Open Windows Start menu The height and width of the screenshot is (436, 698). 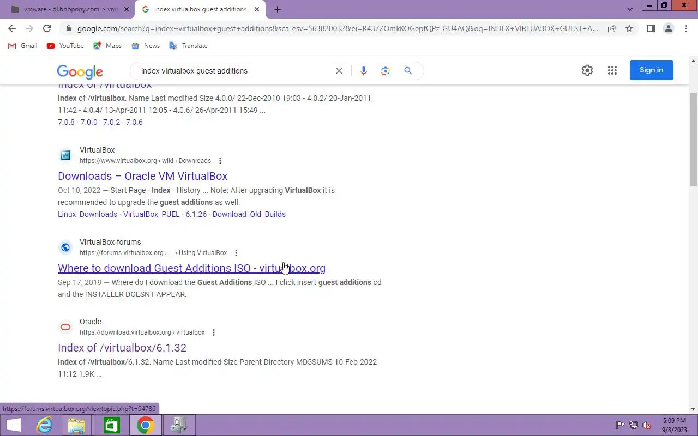(x=13, y=425)
